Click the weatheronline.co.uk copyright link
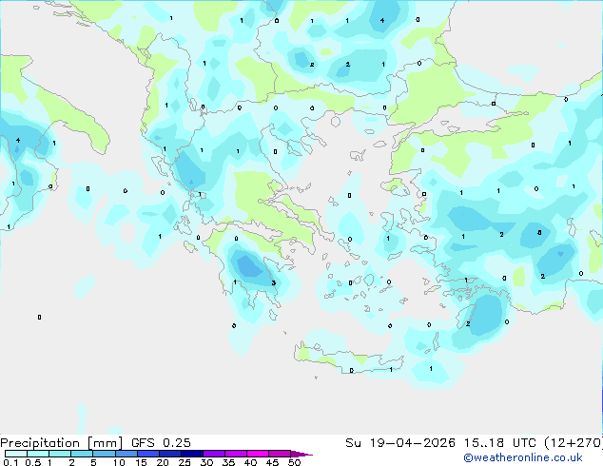The image size is (603, 466). (x=523, y=457)
